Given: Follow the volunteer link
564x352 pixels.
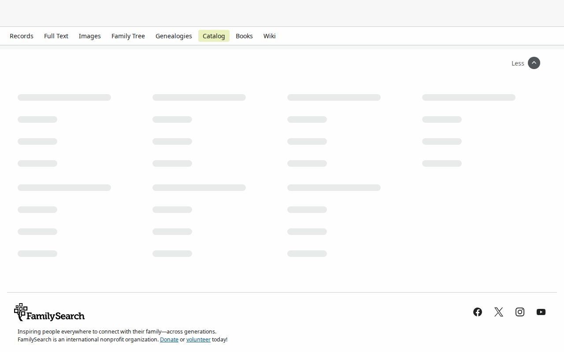Looking at the screenshot, I should click(x=198, y=340).
